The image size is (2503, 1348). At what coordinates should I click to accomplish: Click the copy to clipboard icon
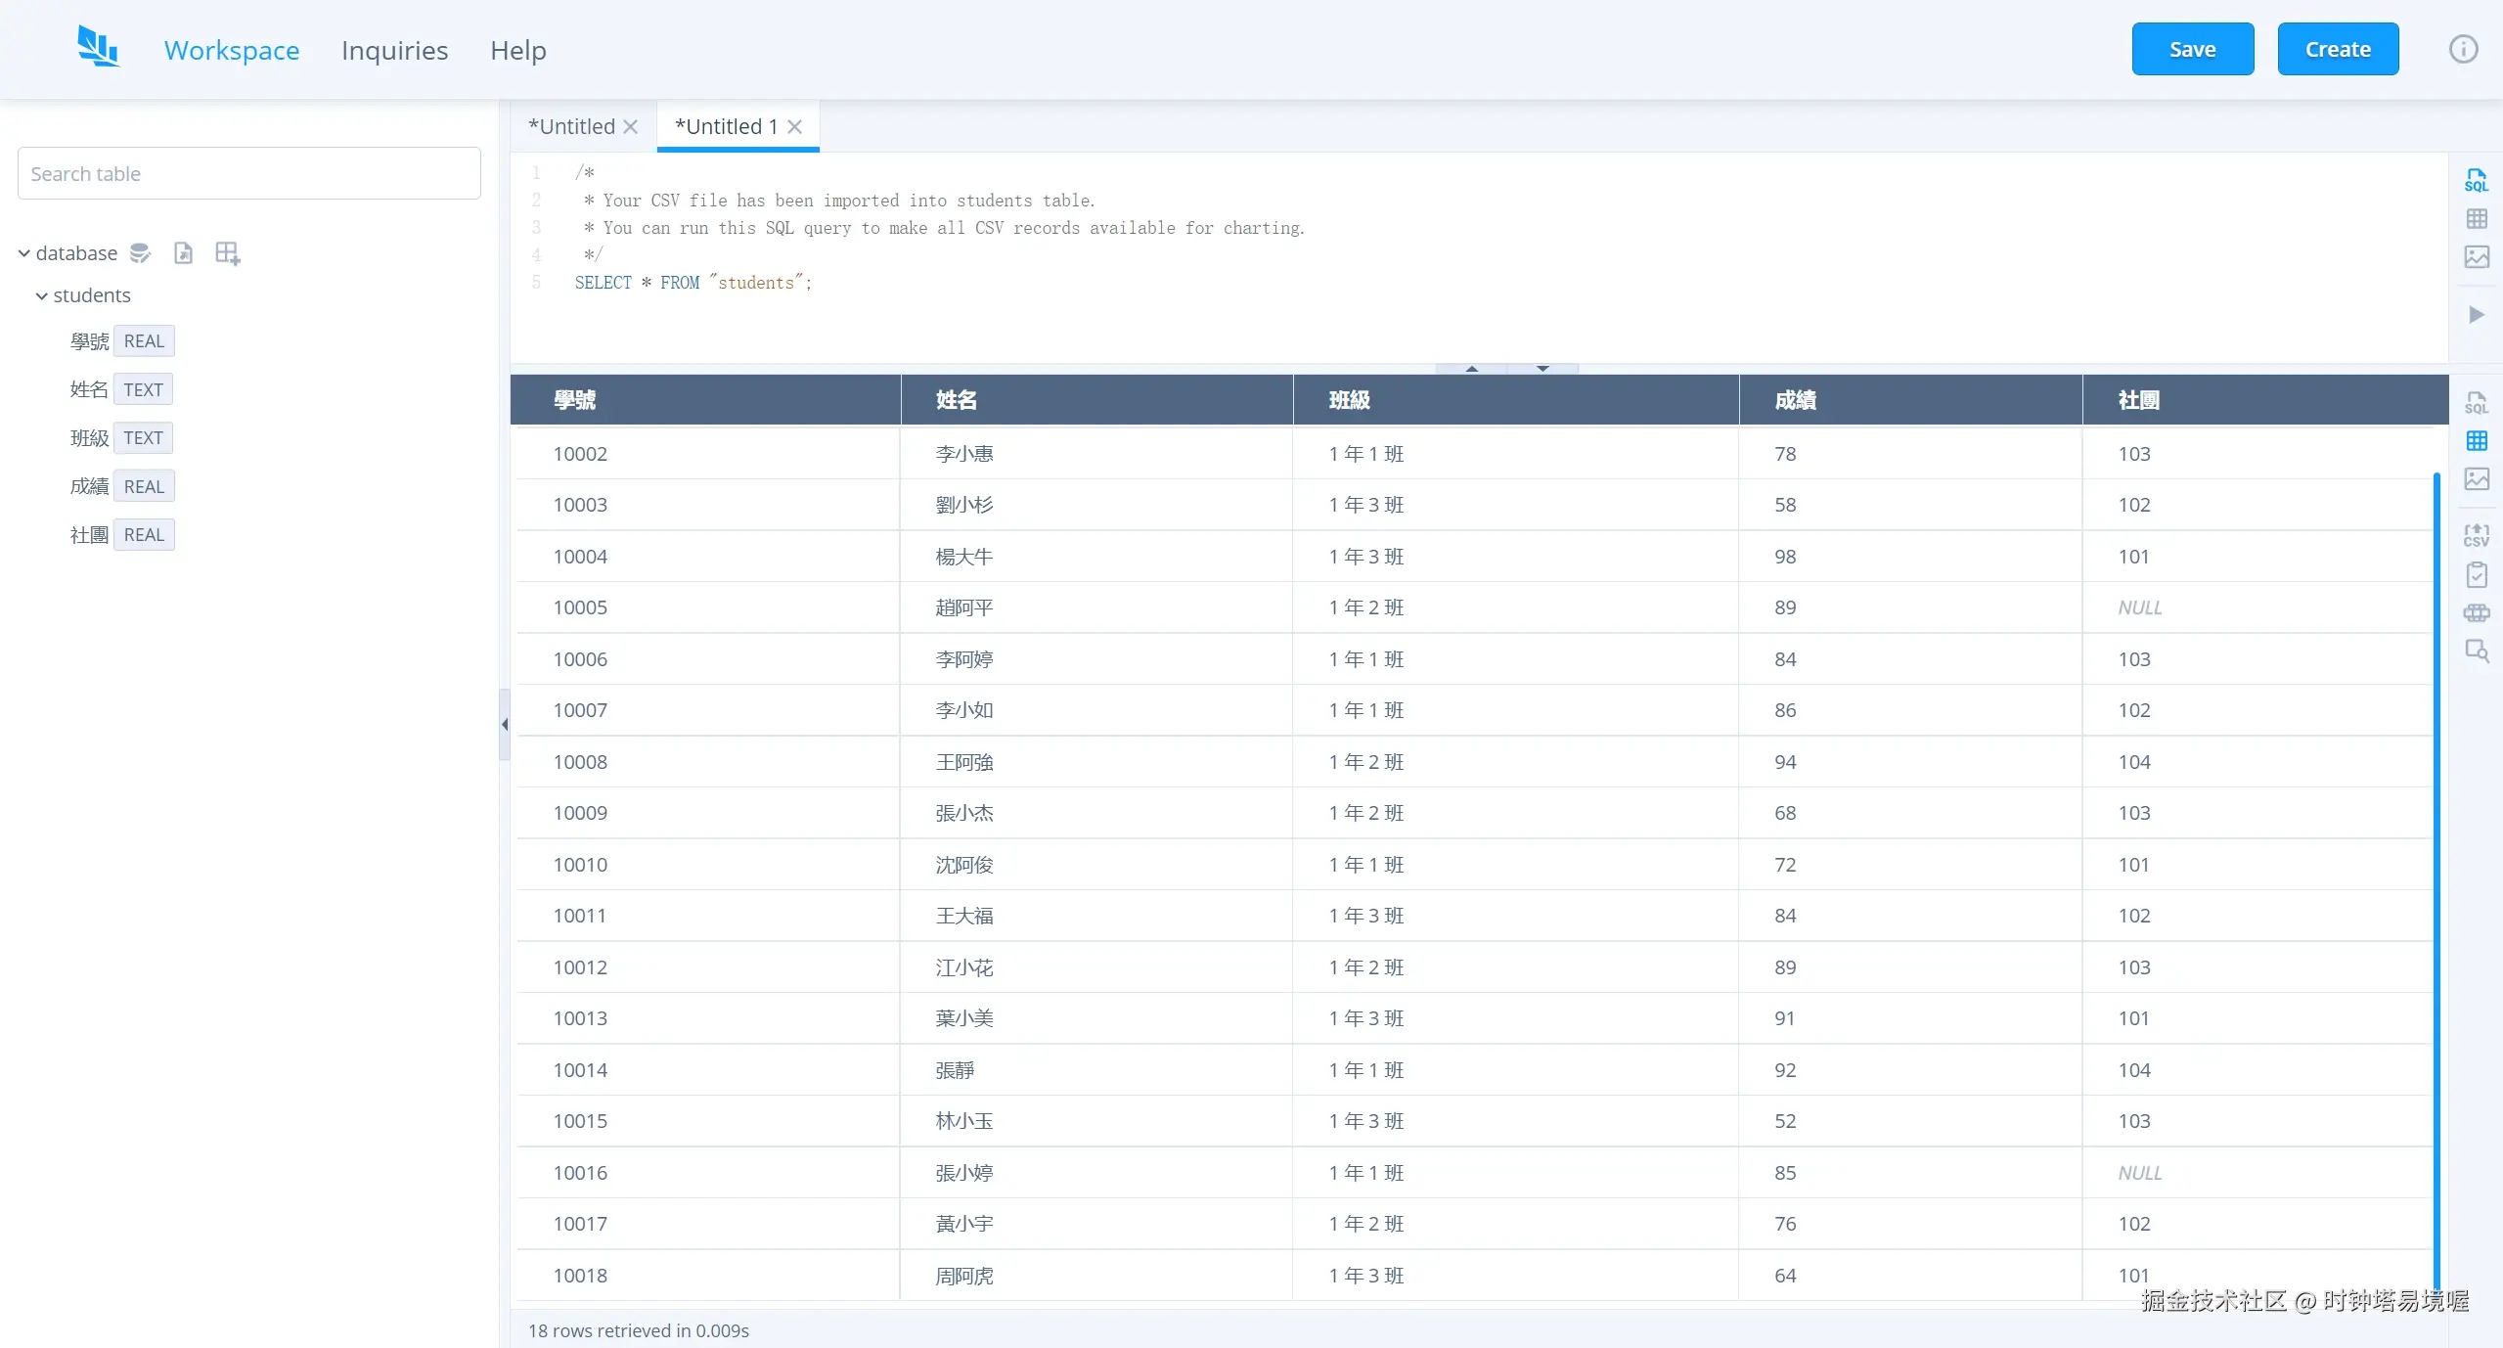(2476, 574)
